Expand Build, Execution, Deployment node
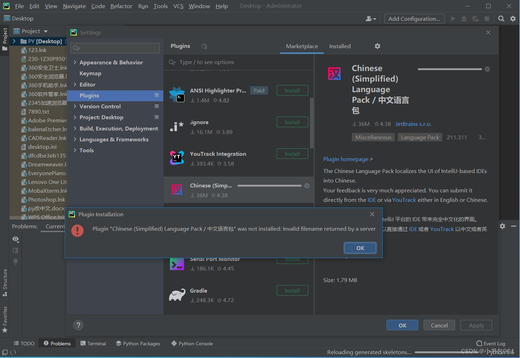The width and height of the screenshot is (520, 358). (75, 128)
